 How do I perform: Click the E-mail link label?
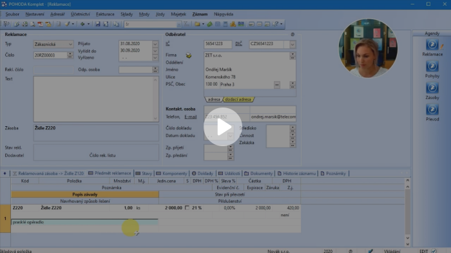191,117
